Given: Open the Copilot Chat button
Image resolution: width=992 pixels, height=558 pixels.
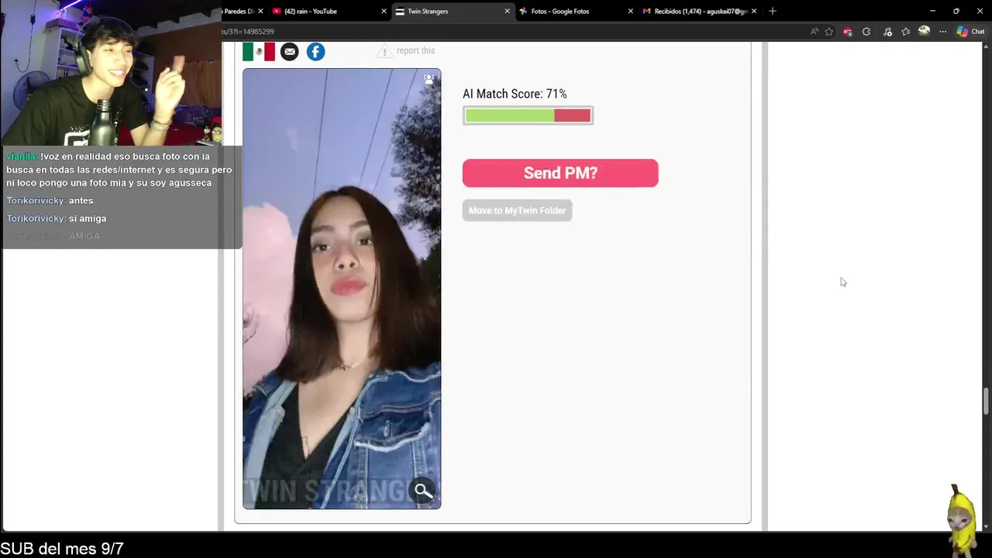Looking at the screenshot, I should coord(970,32).
